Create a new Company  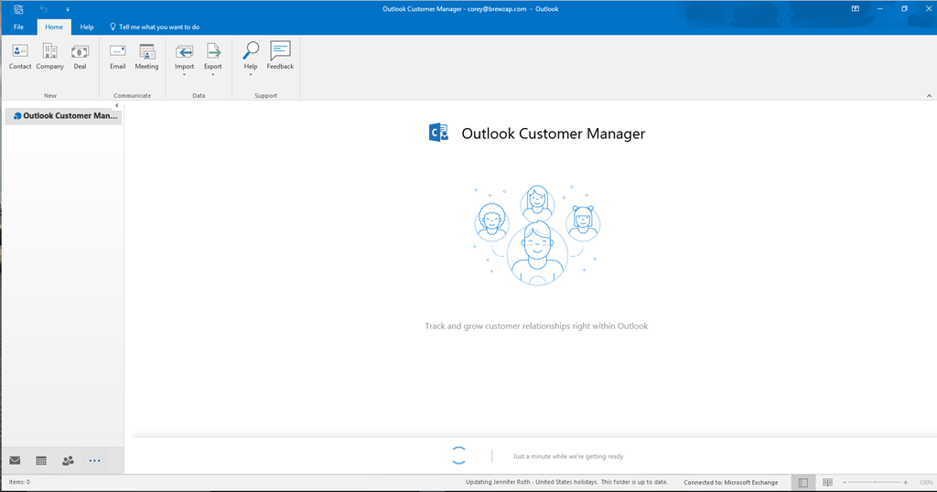pyautogui.click(x=49, y=58)
